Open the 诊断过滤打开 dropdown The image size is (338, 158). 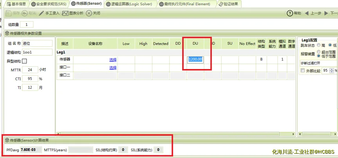pyautogui.click(x=318, y=63)
